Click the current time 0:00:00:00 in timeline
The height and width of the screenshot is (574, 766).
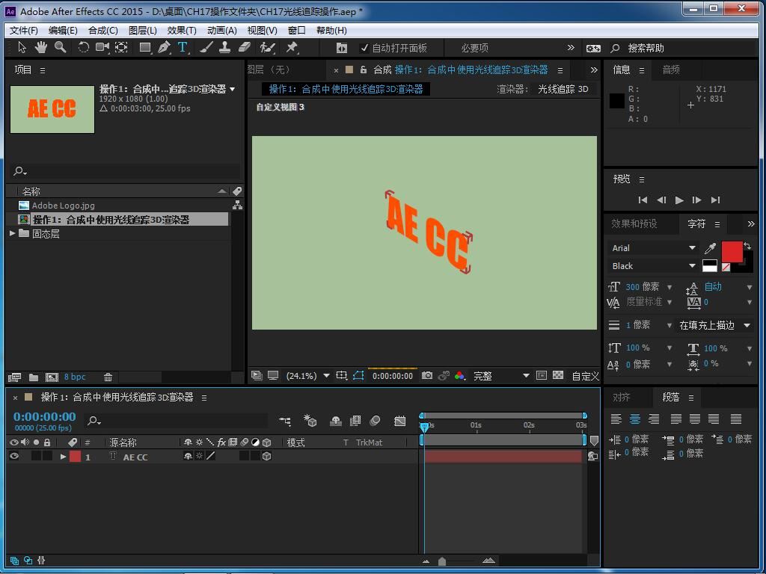(x=44, y=416)
